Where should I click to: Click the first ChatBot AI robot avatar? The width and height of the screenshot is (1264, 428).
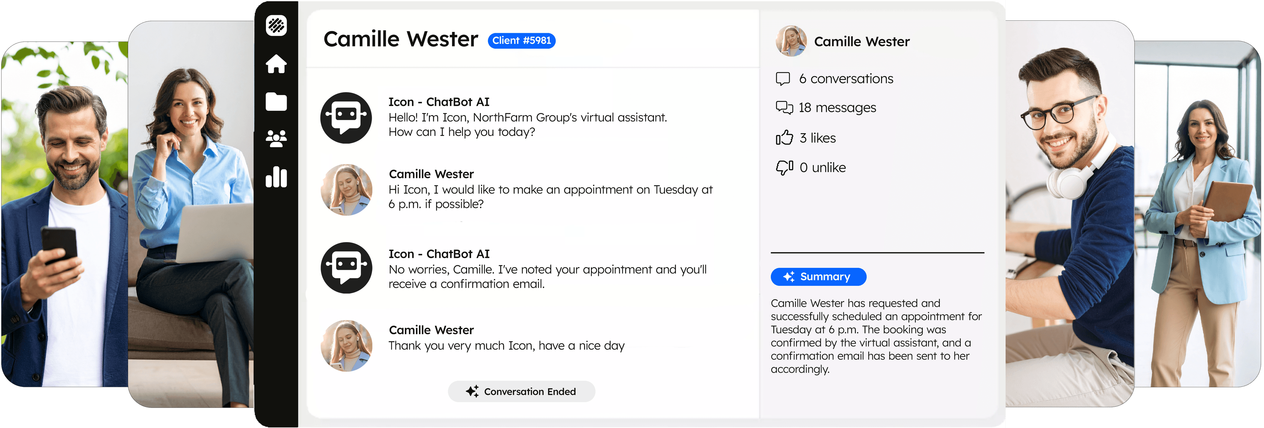[346, 118]
